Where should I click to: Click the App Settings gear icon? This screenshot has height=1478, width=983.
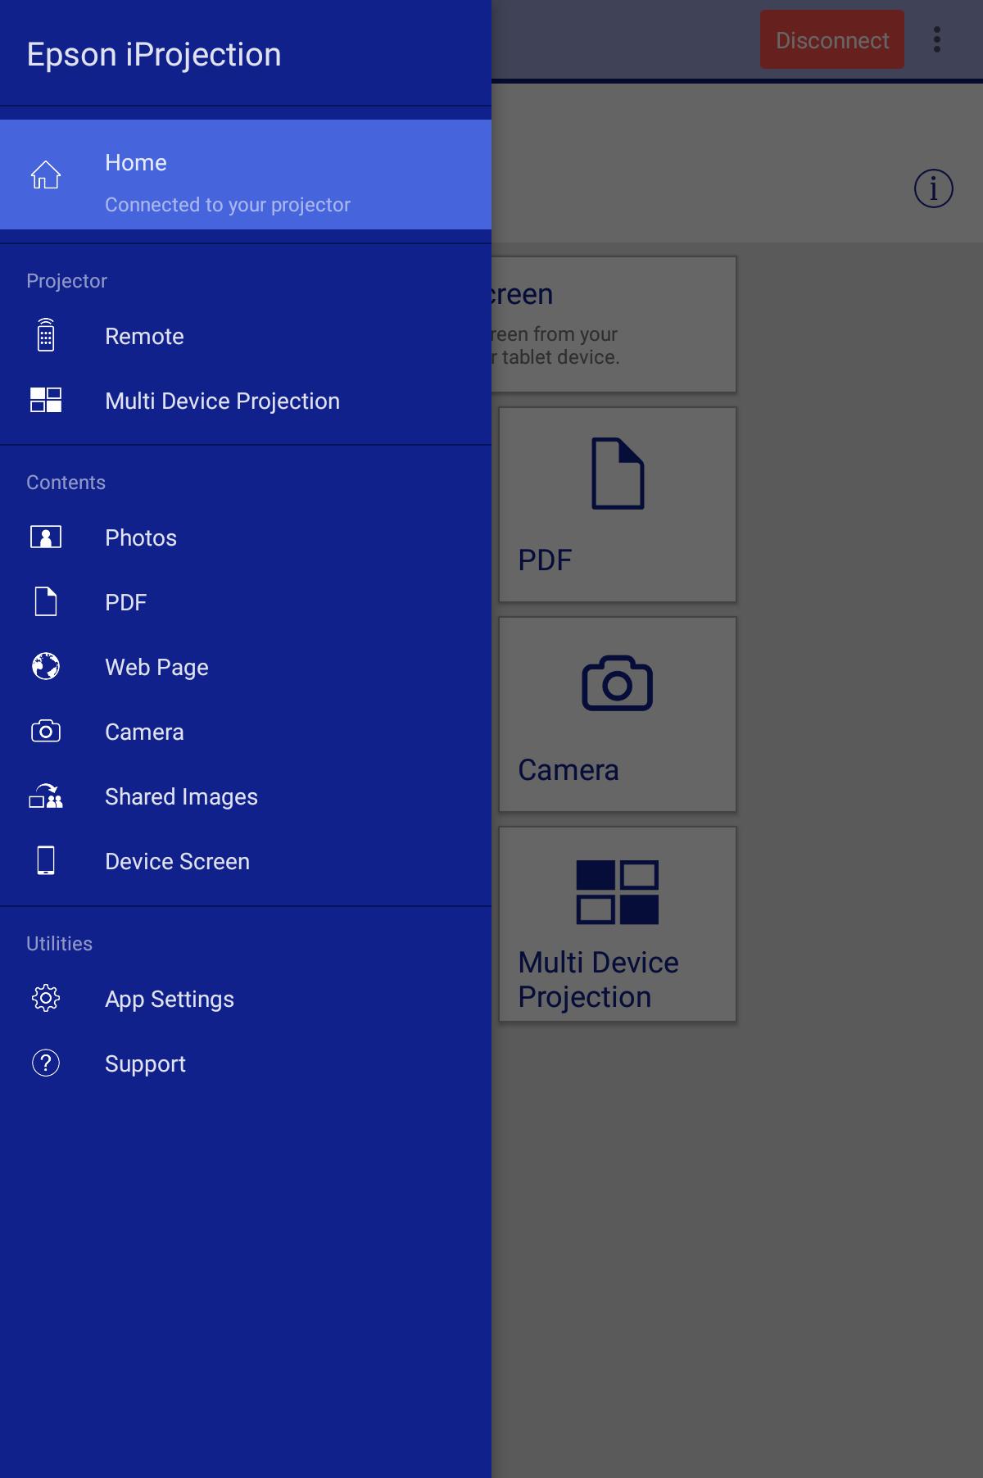pos(46,998)
